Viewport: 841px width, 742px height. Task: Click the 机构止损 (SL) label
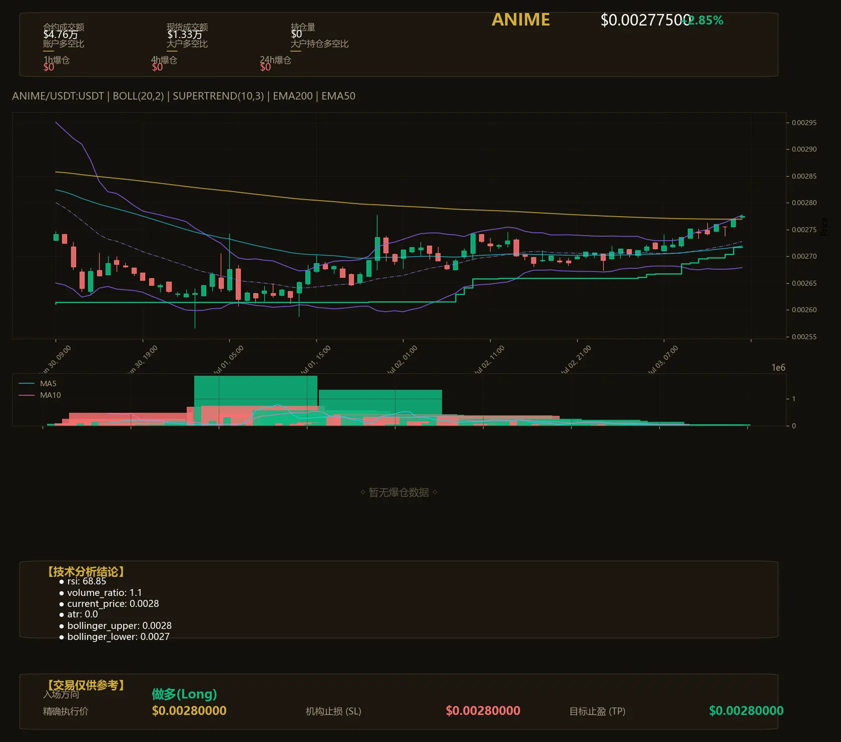click(x=333, y=711)
